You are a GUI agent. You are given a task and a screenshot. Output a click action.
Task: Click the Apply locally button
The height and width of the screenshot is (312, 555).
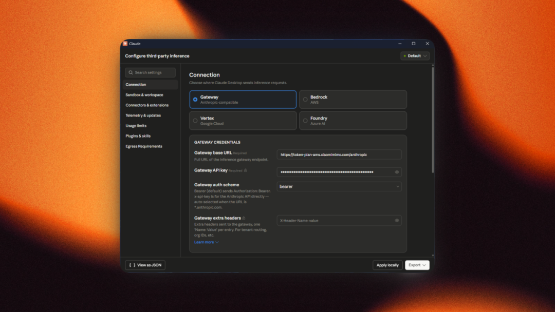[387, 265]
